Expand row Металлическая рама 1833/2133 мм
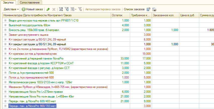The height and width of the screenshot is (109, 214). coord(5,82)
